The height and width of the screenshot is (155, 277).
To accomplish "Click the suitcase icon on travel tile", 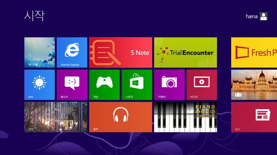I will pos(238,95).
